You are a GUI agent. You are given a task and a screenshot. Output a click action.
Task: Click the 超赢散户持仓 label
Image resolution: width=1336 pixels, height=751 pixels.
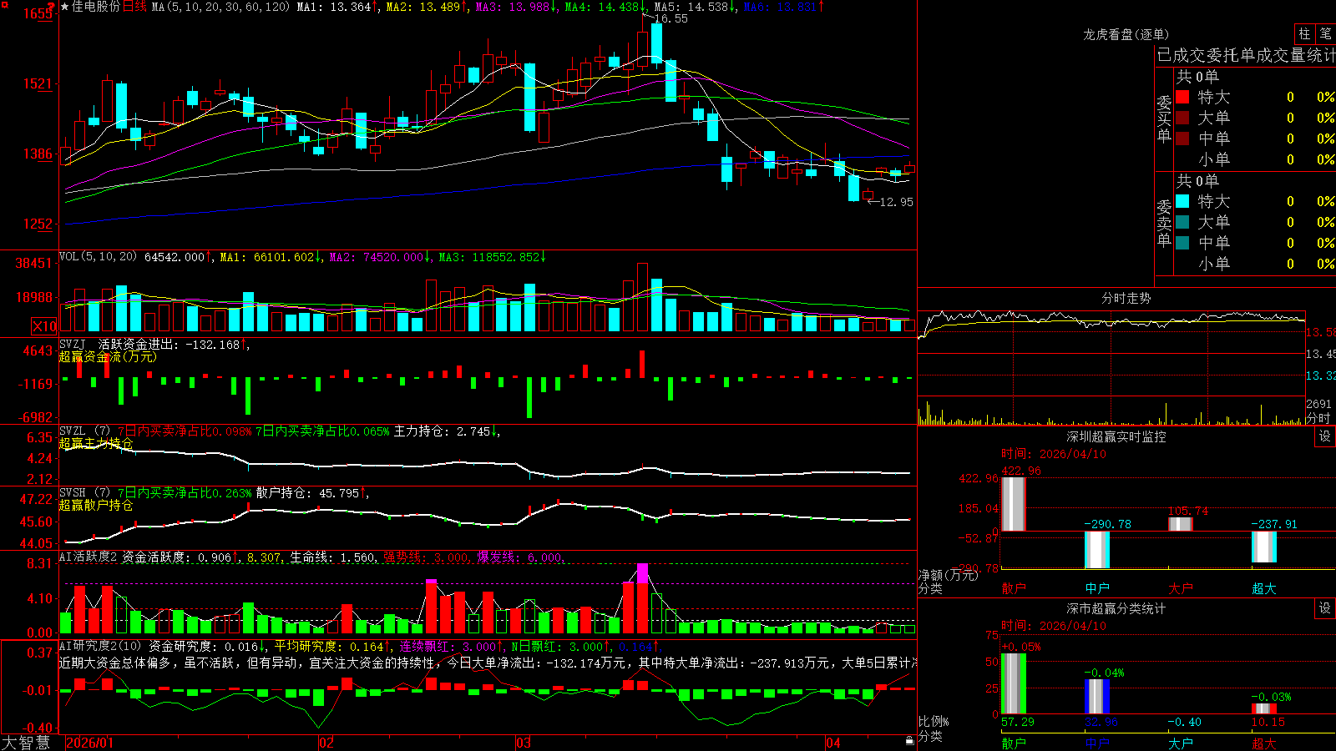point(96,505)
